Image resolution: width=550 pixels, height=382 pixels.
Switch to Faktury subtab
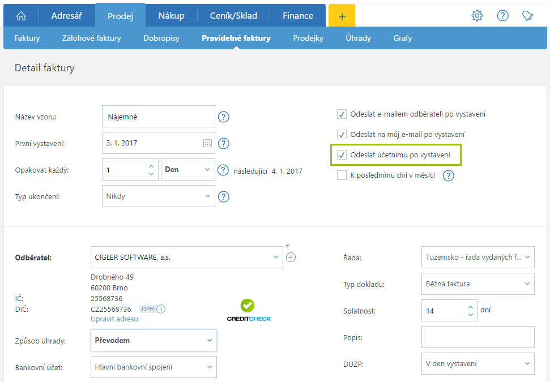click(x=27, y=38)
